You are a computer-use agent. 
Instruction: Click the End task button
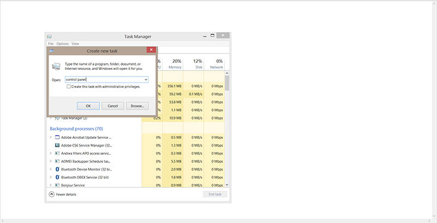[x=215, y=194]
